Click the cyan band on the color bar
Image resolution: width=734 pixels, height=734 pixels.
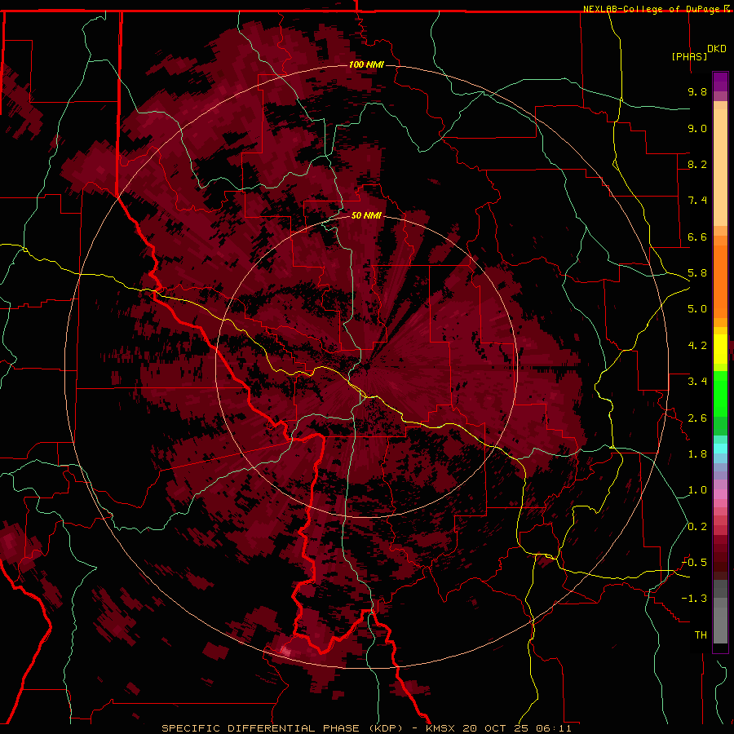(x=720, y=449)
